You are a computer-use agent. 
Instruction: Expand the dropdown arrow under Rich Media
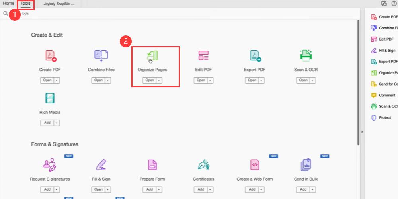[57, 123]
